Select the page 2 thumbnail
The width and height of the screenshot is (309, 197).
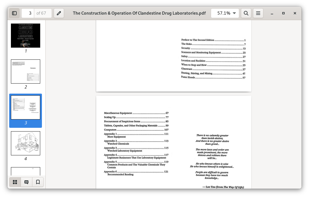pyautogui.click(x=26, y=72)
